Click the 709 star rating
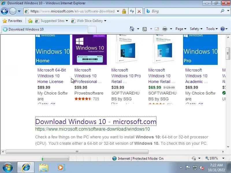Image resolution: width=231 pixels, height=173 pixels. (x=87, y=99)
